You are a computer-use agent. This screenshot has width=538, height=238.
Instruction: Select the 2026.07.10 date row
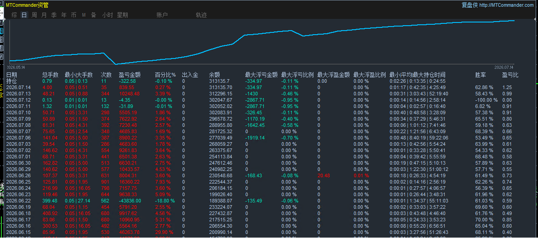click(18, 112)
